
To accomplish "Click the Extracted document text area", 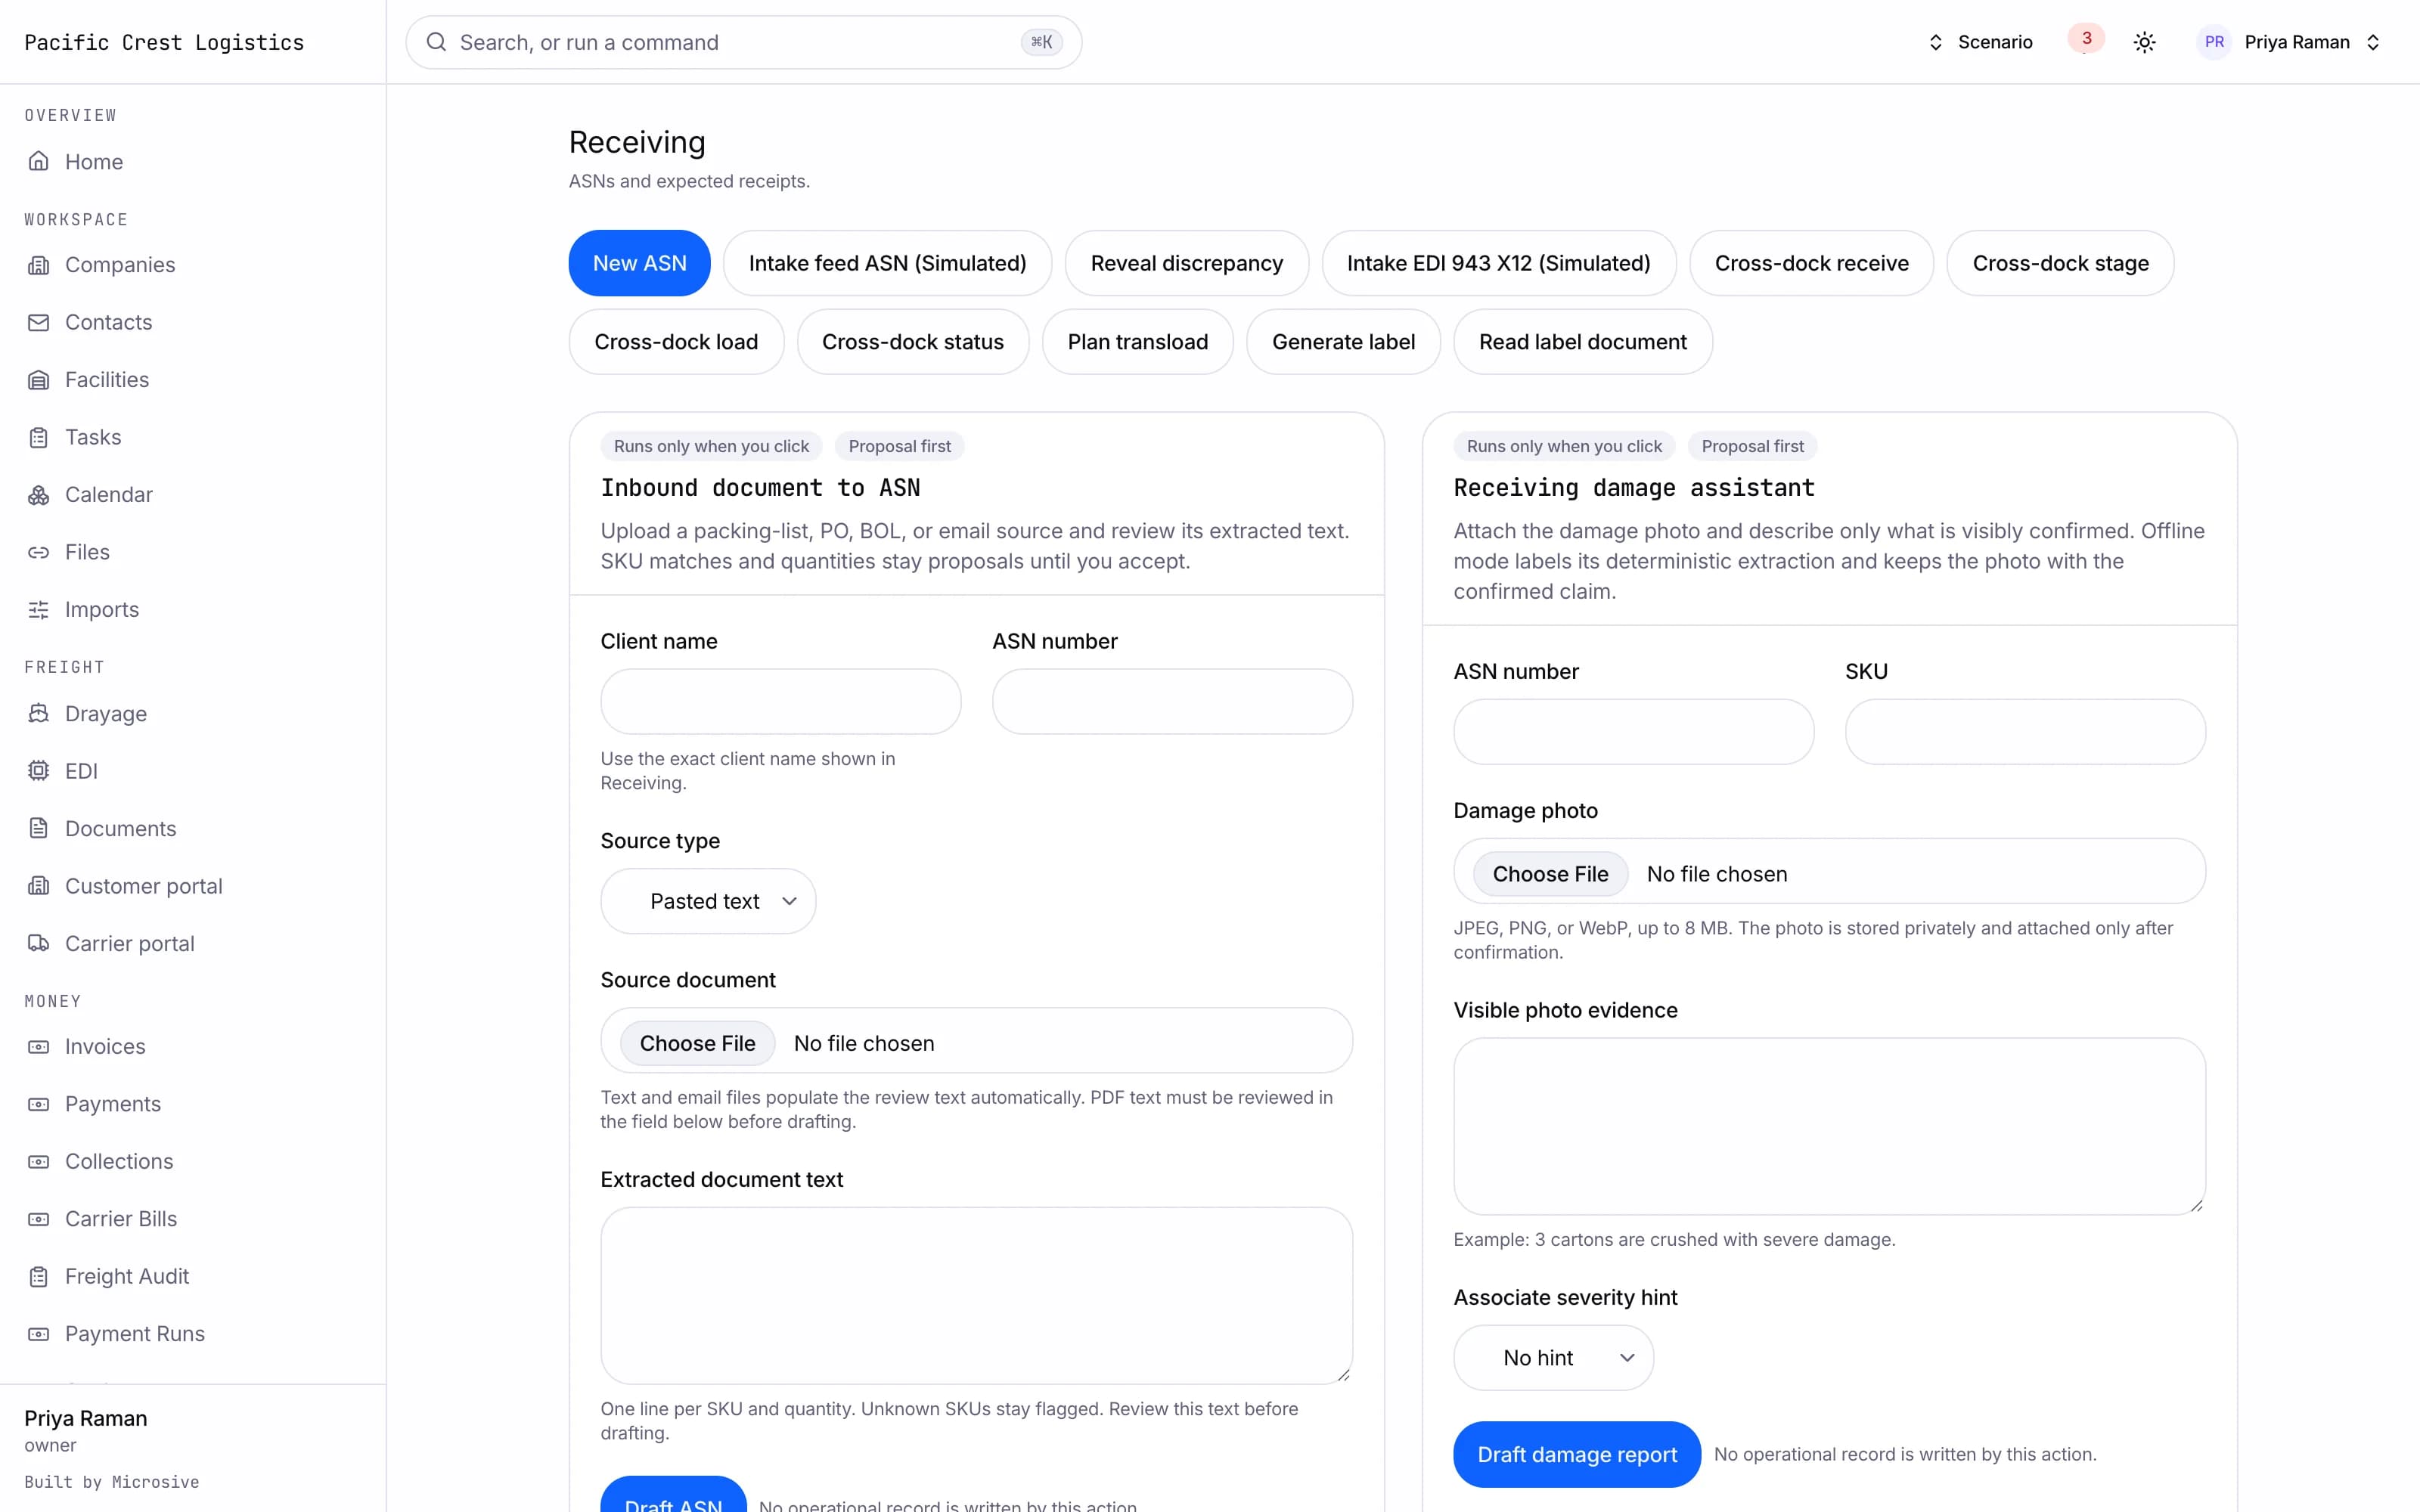I will pyautogui.click(x=977, y=1296).
